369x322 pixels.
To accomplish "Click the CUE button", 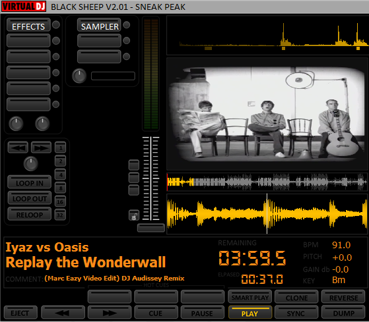I will [156, 312].
